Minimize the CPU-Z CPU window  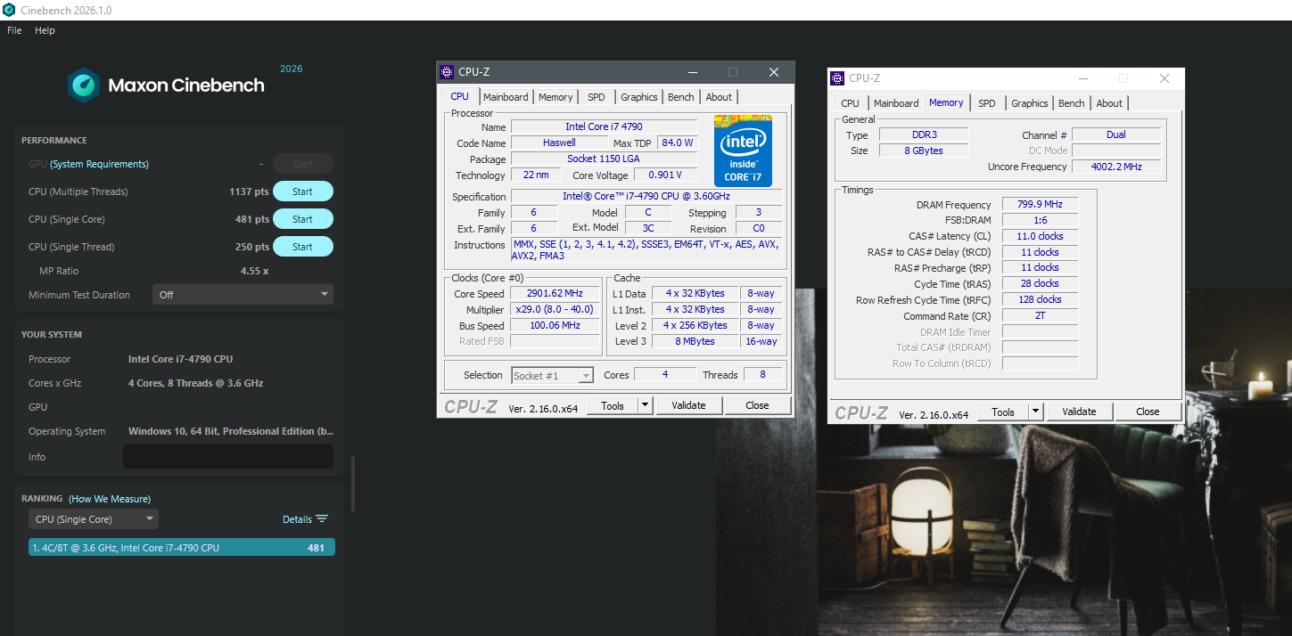(692, 72)
